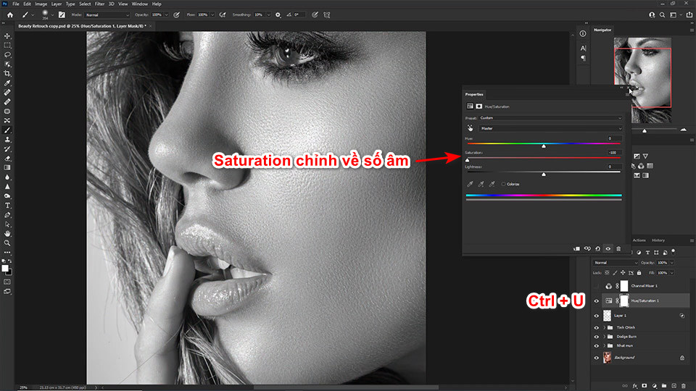Open the layer blend mode Normal dropdown
696x391 pixels.
point(616,263)
